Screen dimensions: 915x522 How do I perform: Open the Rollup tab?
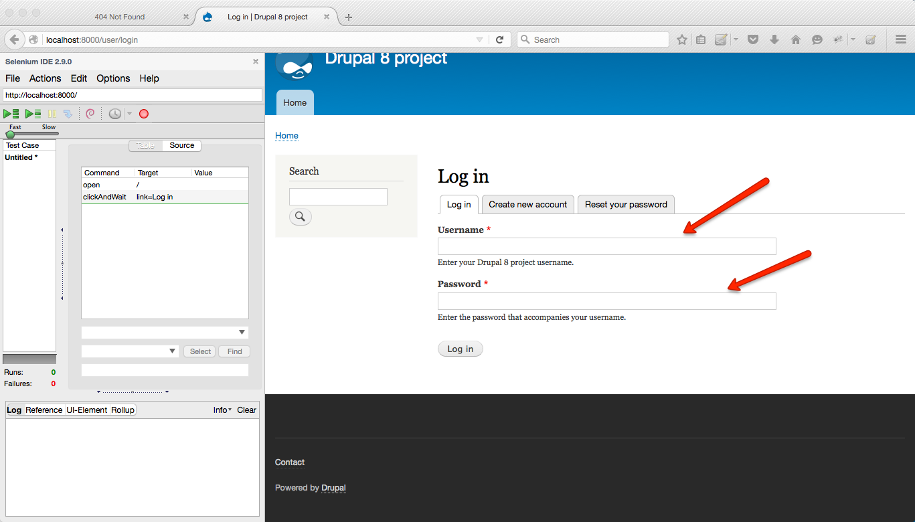pos(123,410)
